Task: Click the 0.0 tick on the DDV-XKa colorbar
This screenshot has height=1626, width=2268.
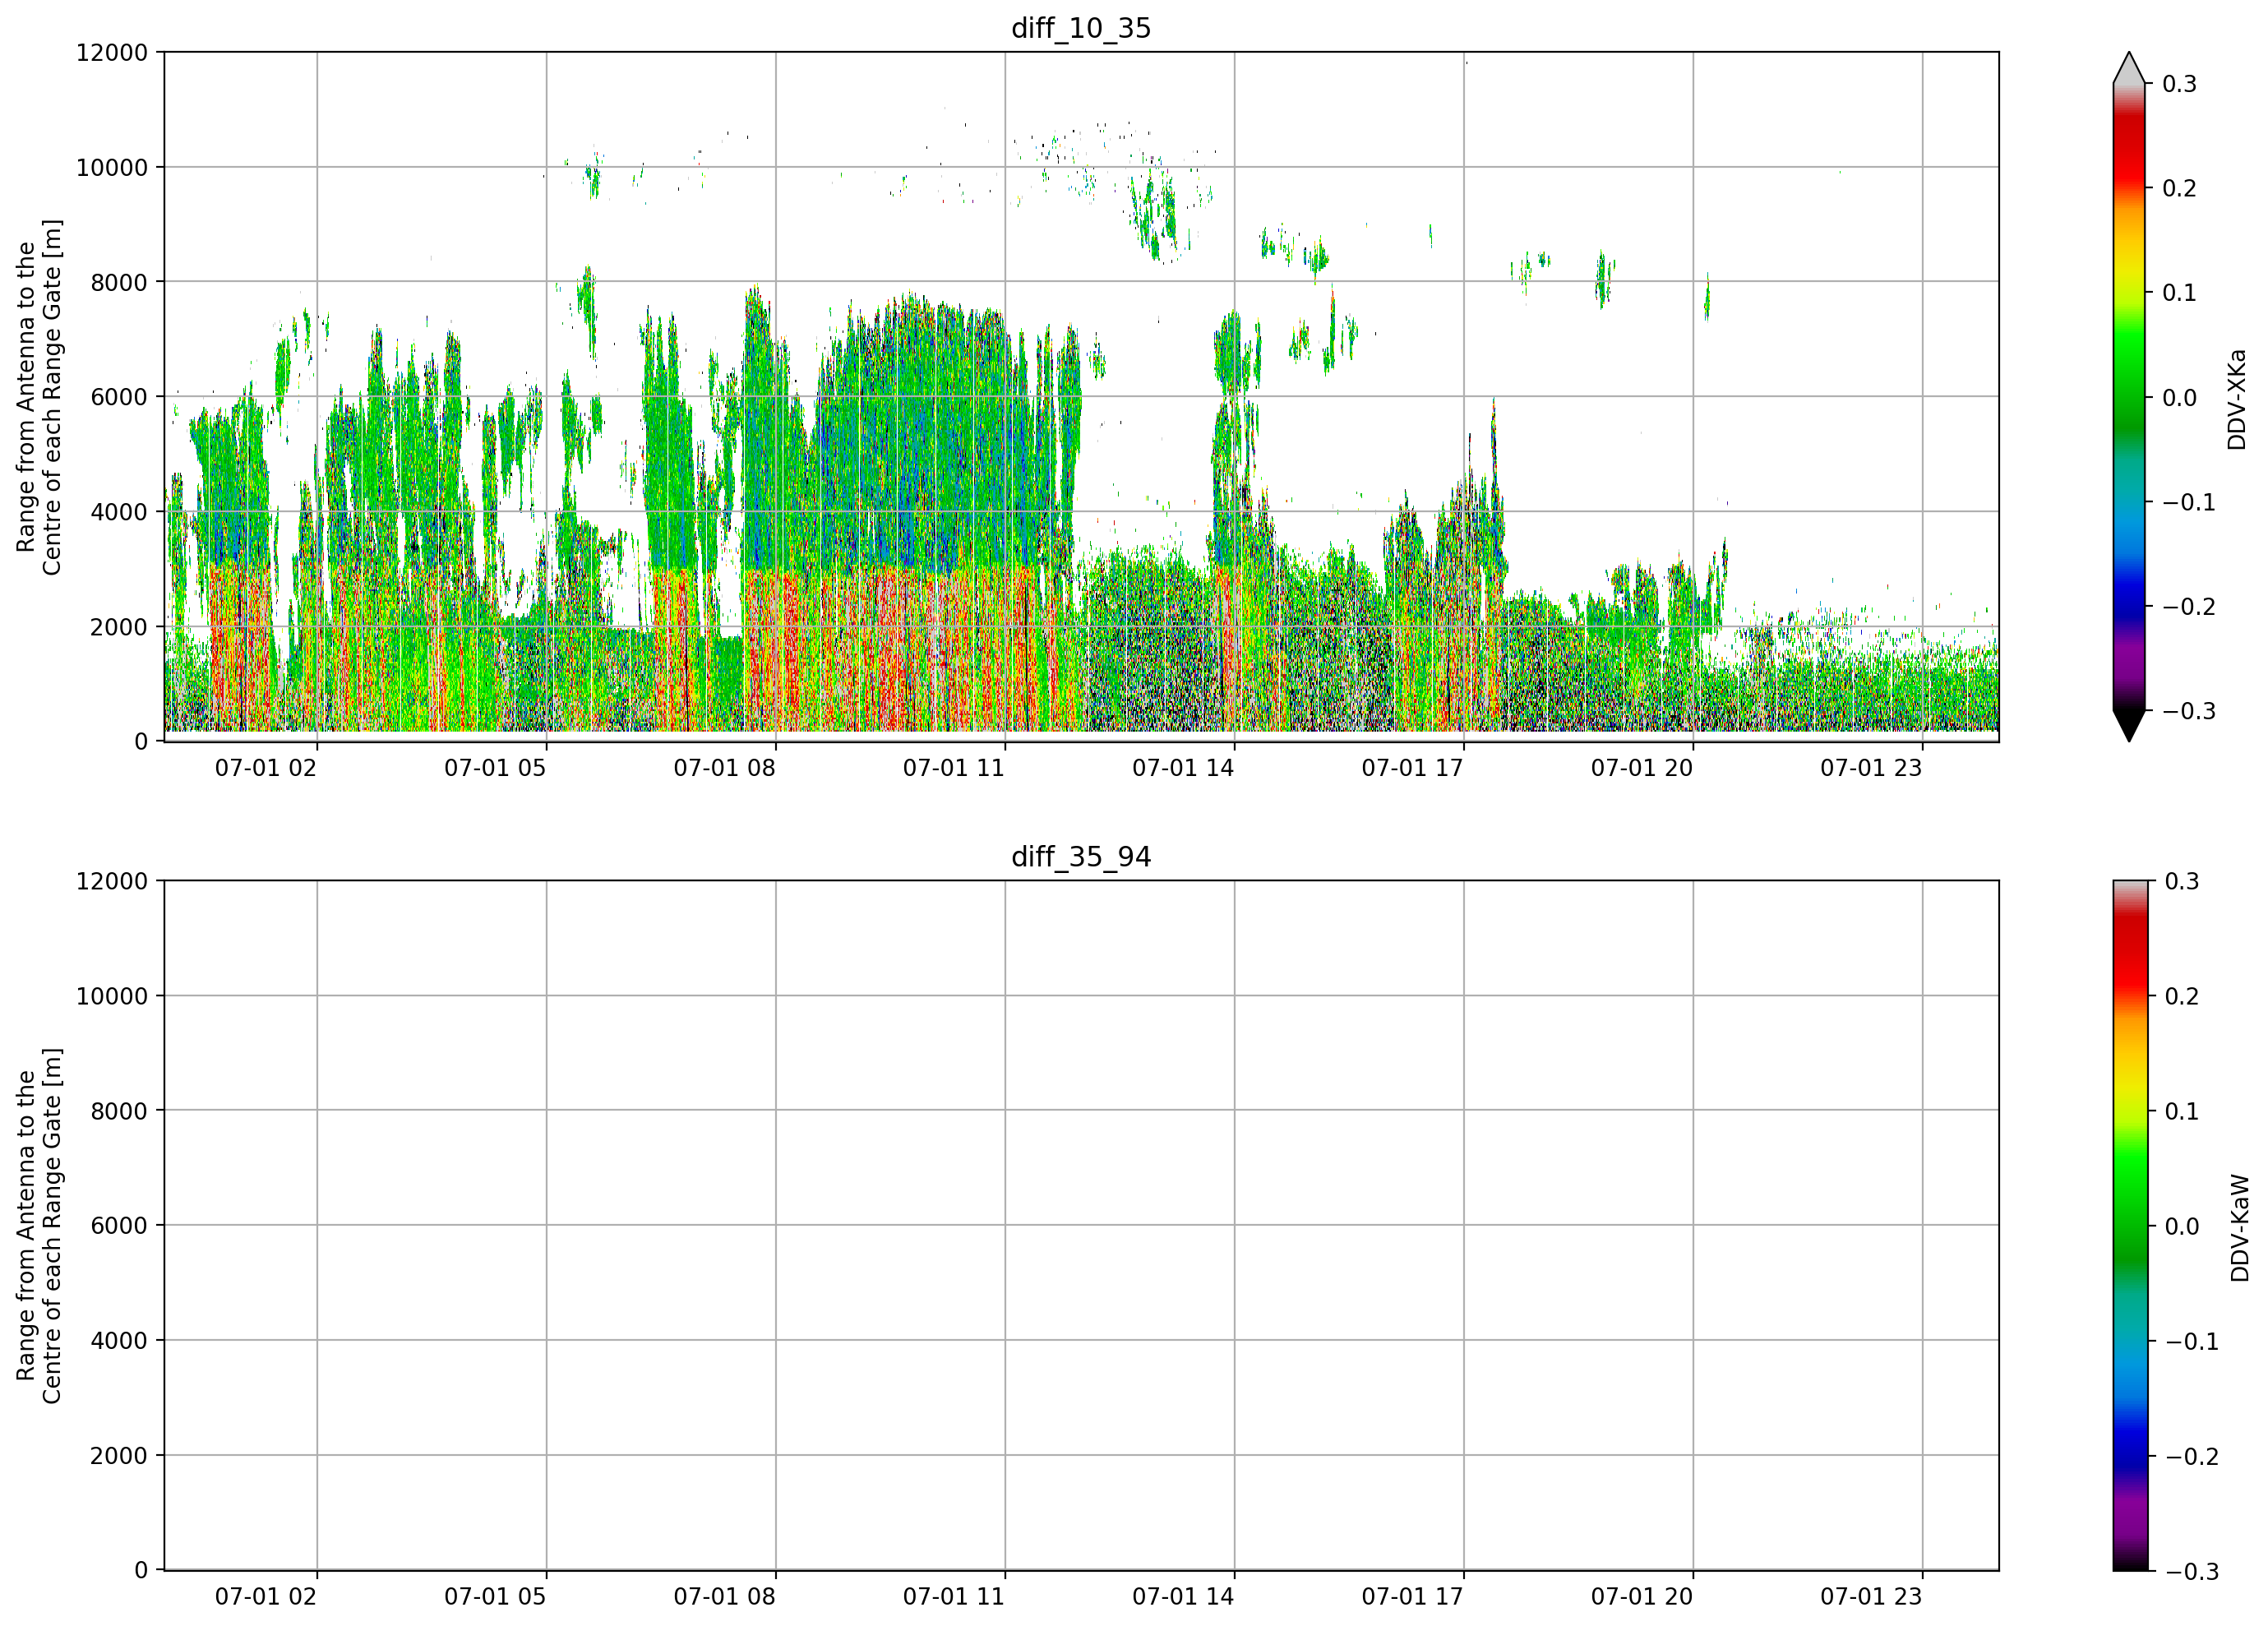Action: pyautogui.click(x=2179, y=398)
